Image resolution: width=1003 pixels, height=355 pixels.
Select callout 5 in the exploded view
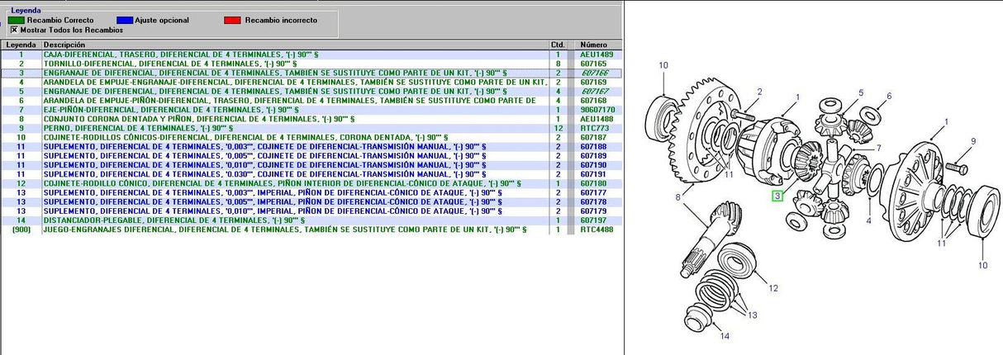(889, 97)
